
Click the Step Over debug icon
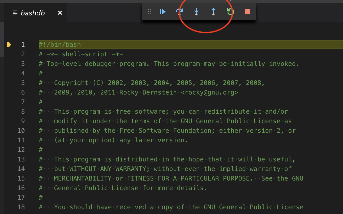point(179,12)
